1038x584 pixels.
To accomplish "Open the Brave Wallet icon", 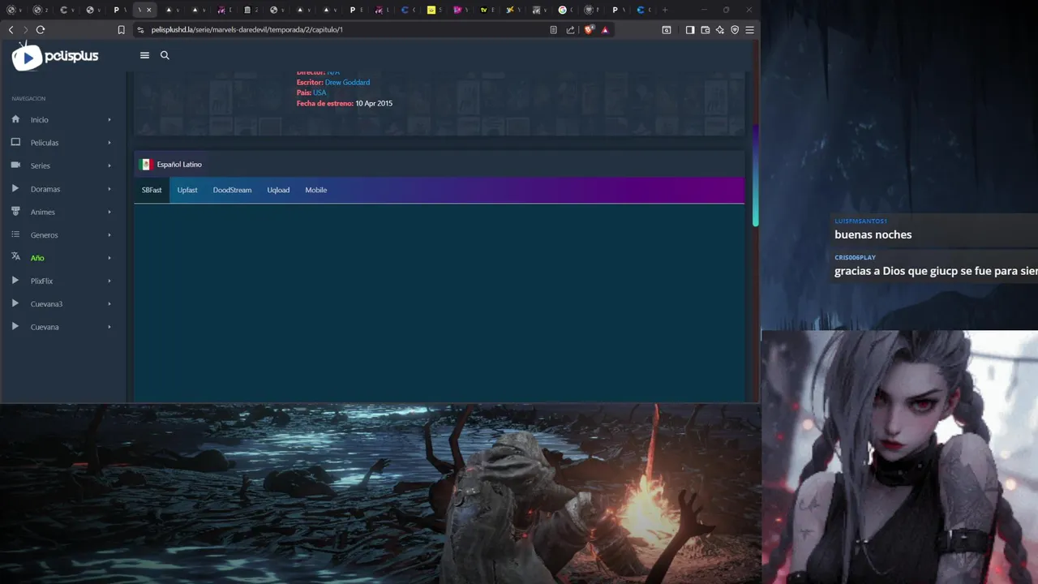I will (x=705, y=30).
